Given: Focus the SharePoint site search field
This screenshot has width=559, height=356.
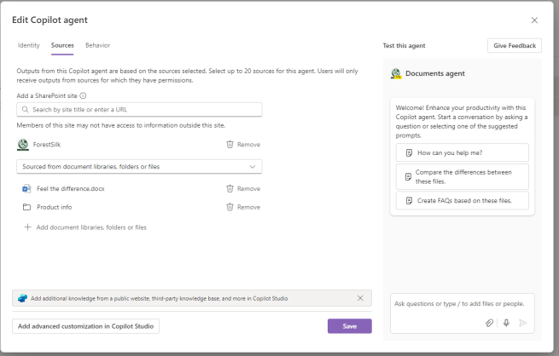Looking at the screenshot, I should point(139,110).
